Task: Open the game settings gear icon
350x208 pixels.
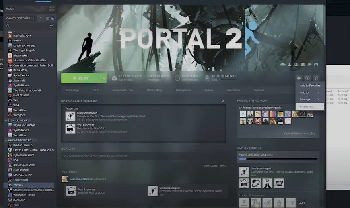Action: pyautogui.click(x=299, y=78)
